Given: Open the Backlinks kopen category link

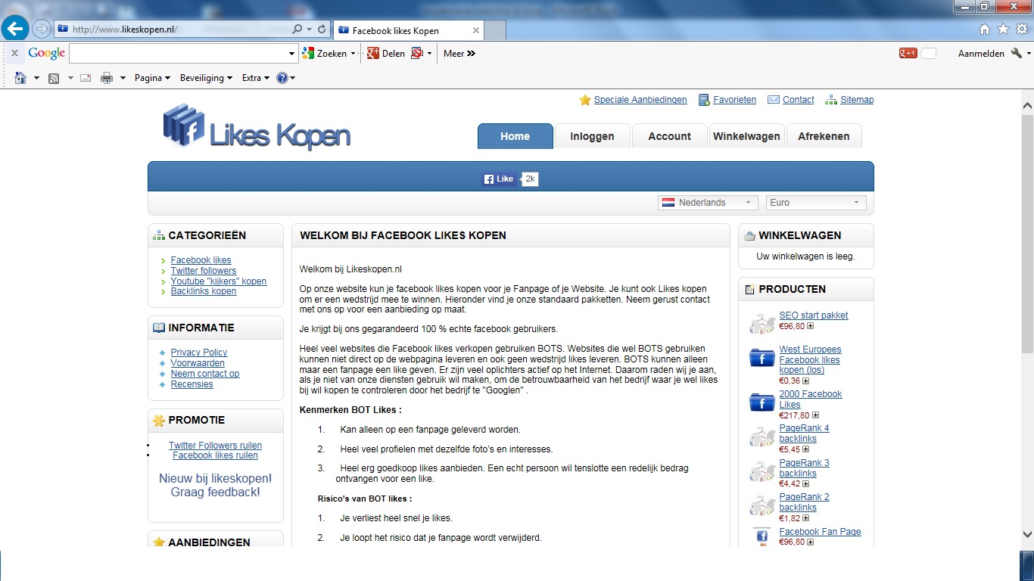Looking at the screenshot, I should coord(204,291).
